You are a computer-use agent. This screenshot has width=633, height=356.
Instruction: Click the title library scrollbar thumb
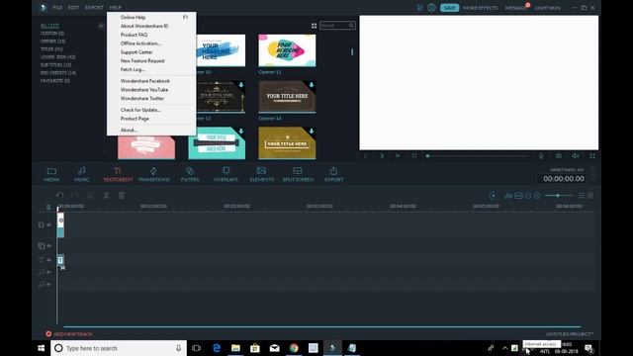352,51
